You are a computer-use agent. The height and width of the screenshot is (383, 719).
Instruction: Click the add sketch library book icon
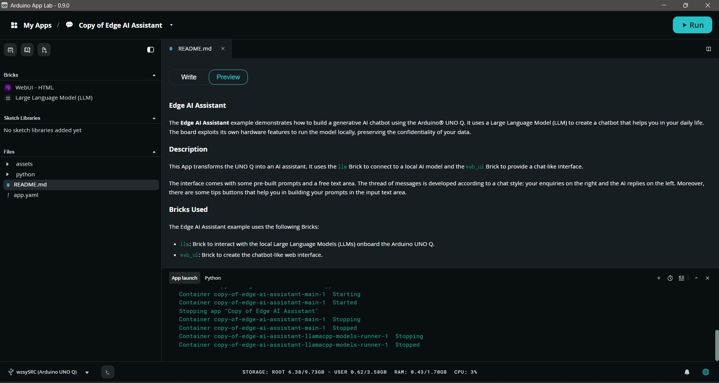tap(27, 50)
